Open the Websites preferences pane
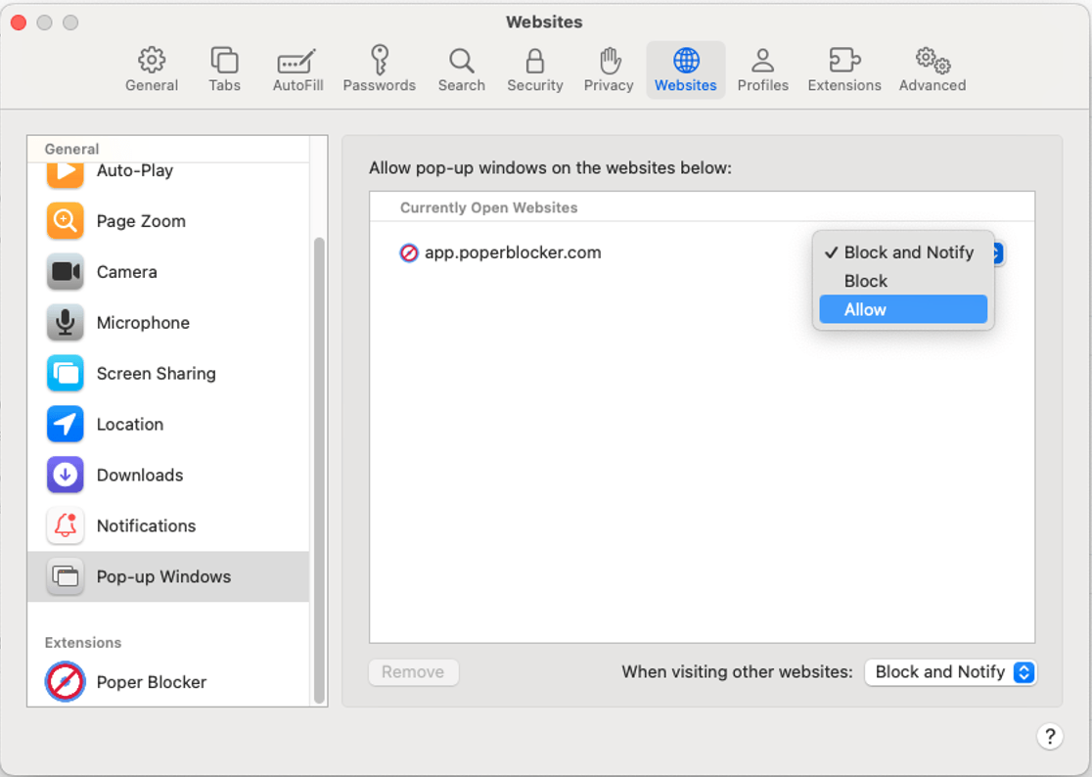Image resolution: width=1092 pixels, height=777 pixels. pyautogui.click(x=685, y=69)
